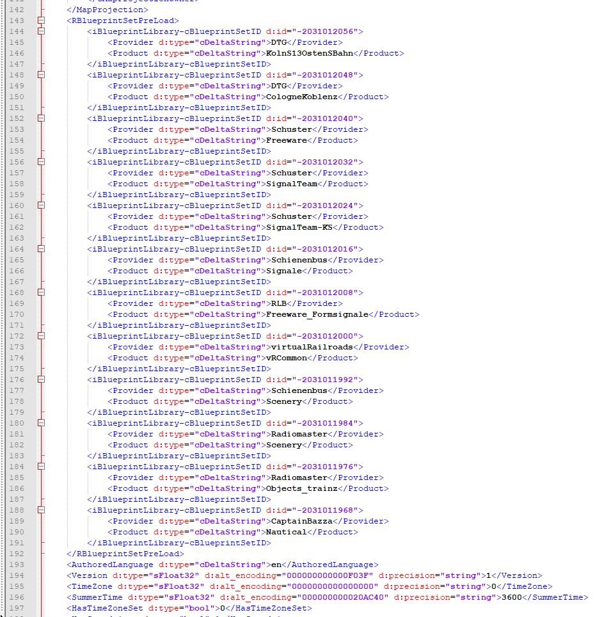Click the TimeZone alt_encoding value
600x617 pixels.
[333, 586]
